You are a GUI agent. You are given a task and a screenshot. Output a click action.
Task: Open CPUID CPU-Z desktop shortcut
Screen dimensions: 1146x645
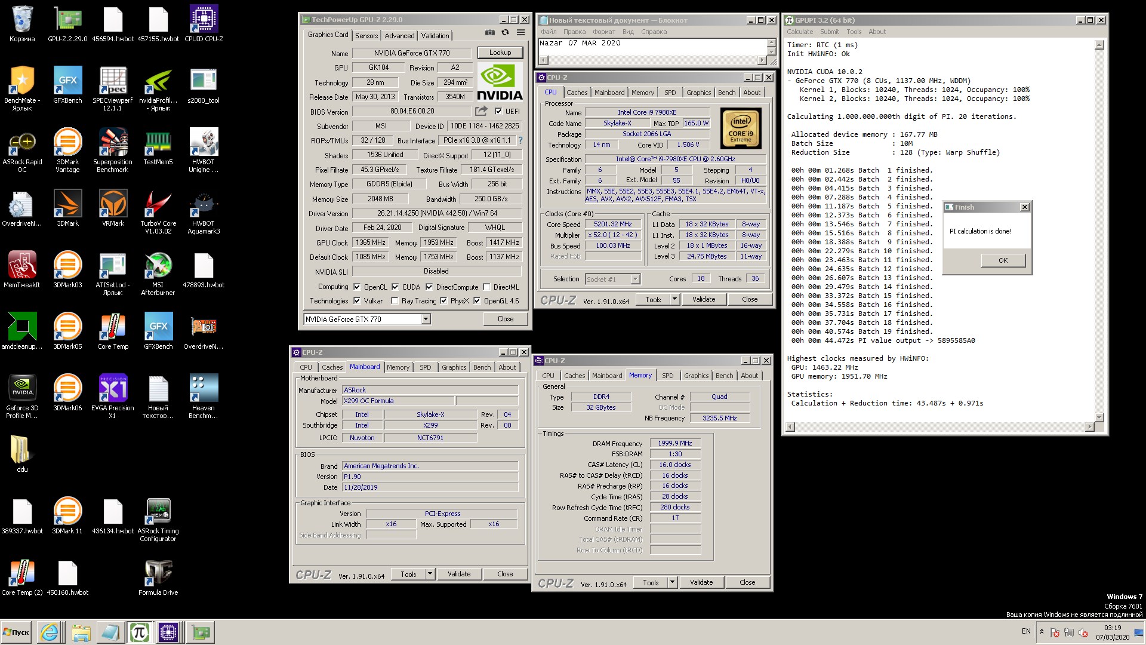point(204,24)
